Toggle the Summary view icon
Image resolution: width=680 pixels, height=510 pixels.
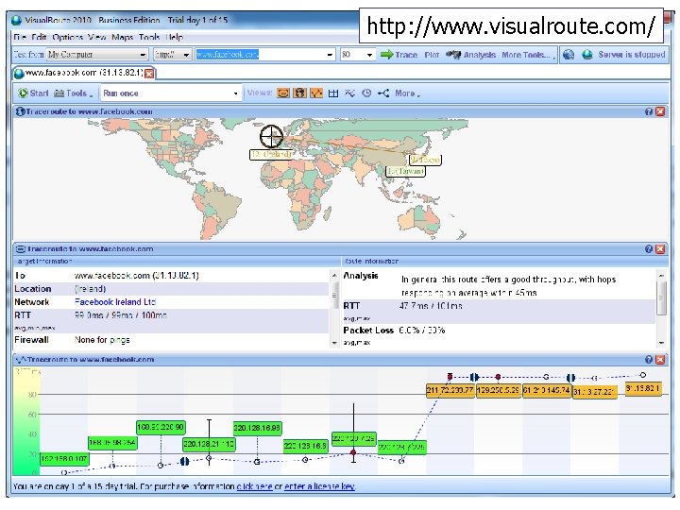[283, 93]
